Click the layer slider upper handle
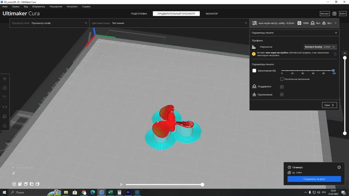 [345, 58]
